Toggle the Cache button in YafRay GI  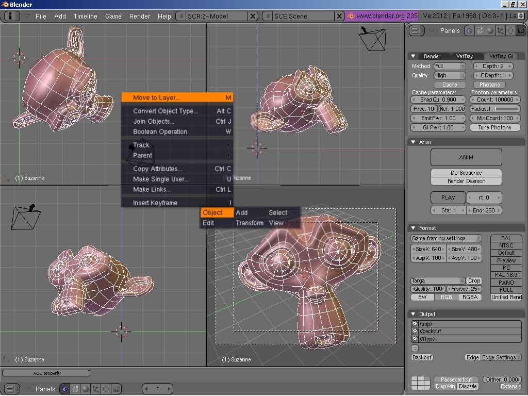pyautogui.click(x=450, y=85)
